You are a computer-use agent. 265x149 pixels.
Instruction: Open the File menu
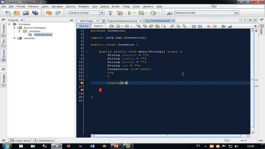(4, 7)
